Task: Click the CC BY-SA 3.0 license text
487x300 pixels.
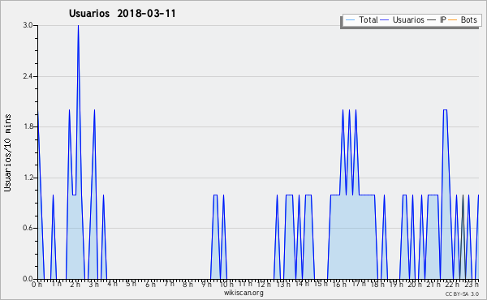Action: pos(462,294)
